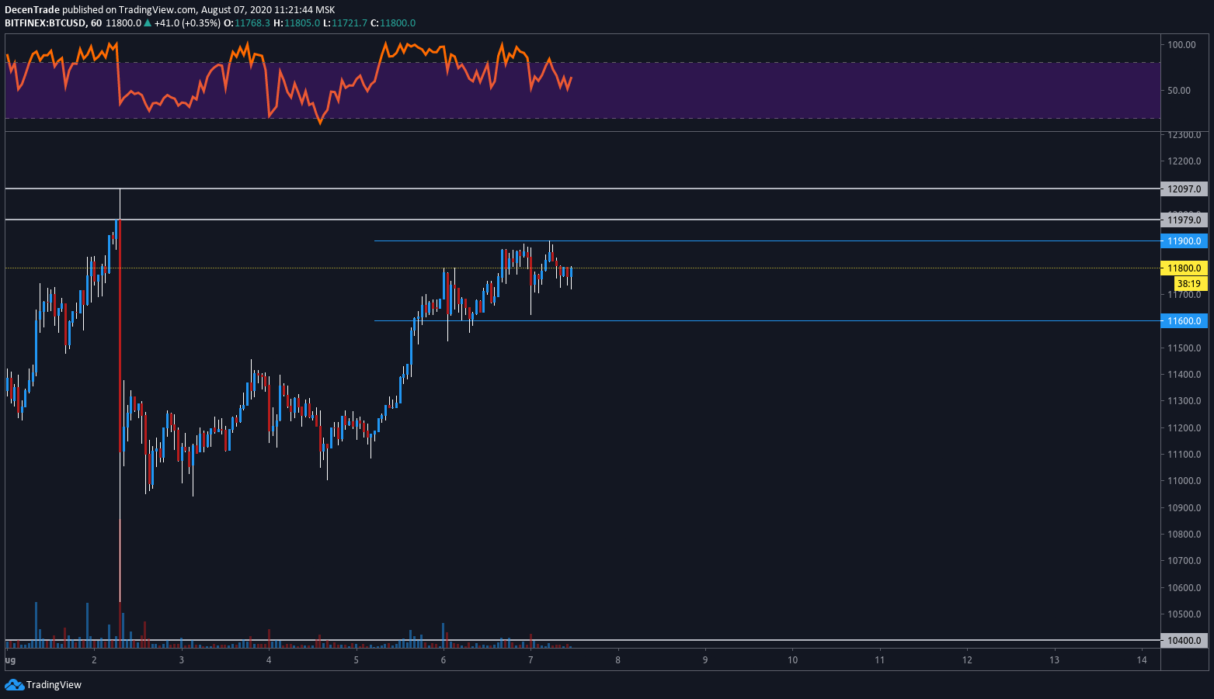Image resolution: width=1214 pixels, height=699 pixels.
Task: Click the gray 12097.0 price level label
Action: (1184, 188)
